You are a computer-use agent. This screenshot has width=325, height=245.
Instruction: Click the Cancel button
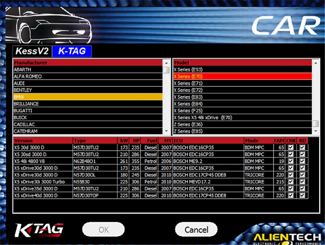tap(196, 230)
